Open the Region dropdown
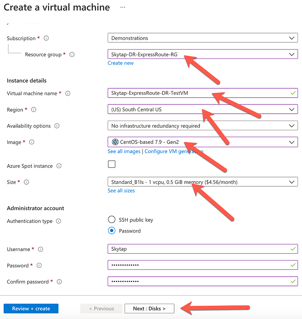Screen dimensions: 302x319 click(203, 109)
